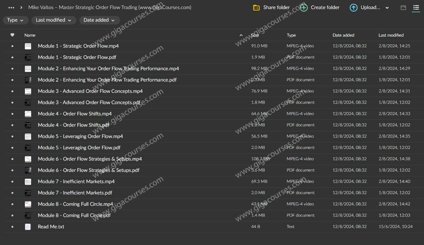
Task: Click the Read Me.txt file icon
Action: pos(28,226)
